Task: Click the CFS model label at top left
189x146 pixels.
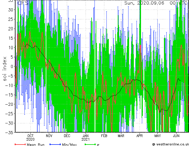Action: click(x=23, y=3)
